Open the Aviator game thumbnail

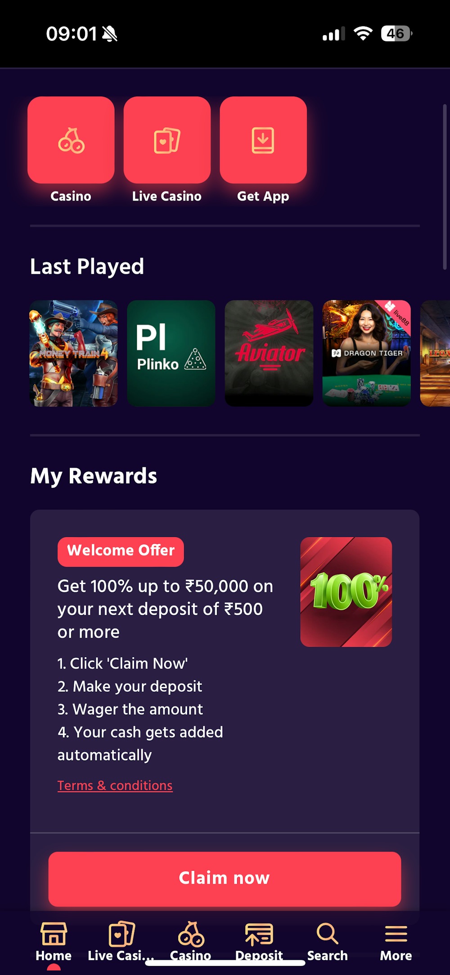click(269, 353)
